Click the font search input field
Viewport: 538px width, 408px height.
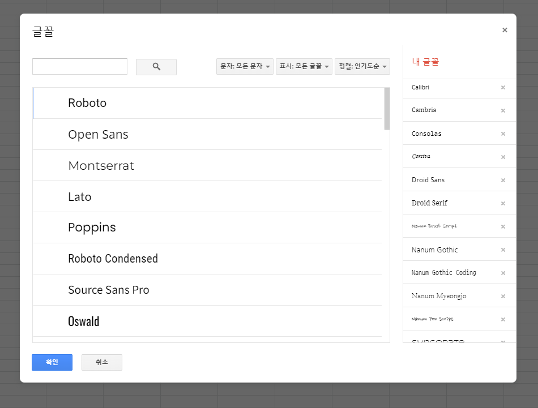(80, 67)
